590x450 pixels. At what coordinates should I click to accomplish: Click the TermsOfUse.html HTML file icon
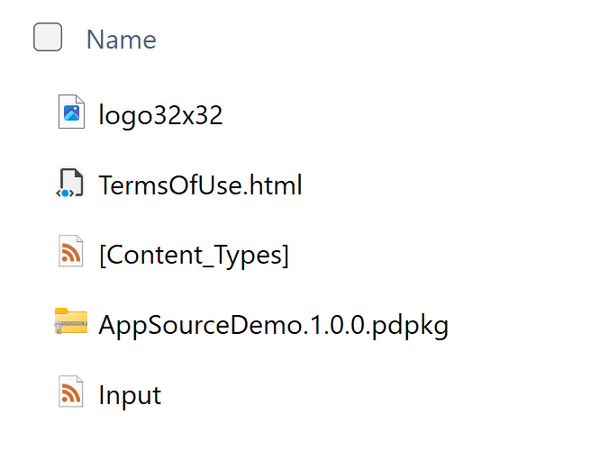point(70,184)
